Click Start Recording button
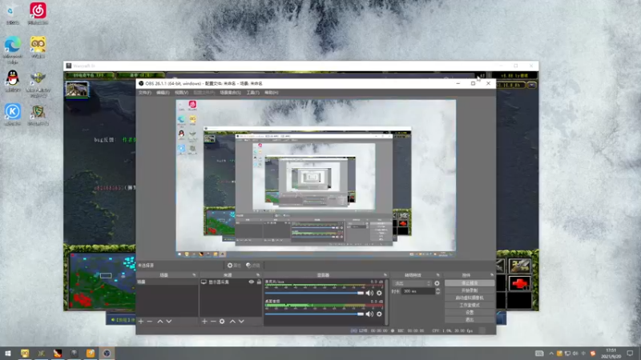The image size is (641, 360). pyautogui.click(x=470, y=290)
